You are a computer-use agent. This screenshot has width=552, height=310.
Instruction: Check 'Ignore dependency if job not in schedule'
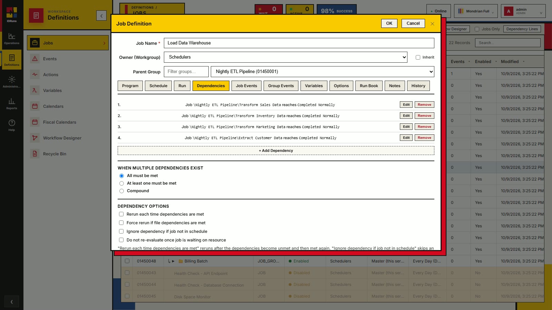(121, 231)
